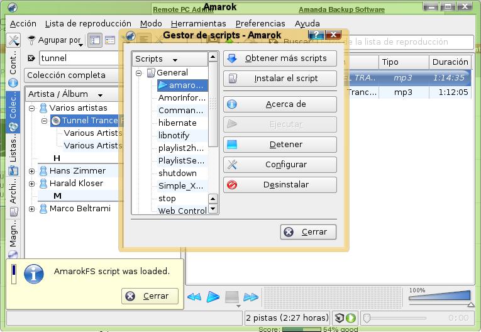
Task: Open the Contexto sidebar tab
Action: coord(13,69)
